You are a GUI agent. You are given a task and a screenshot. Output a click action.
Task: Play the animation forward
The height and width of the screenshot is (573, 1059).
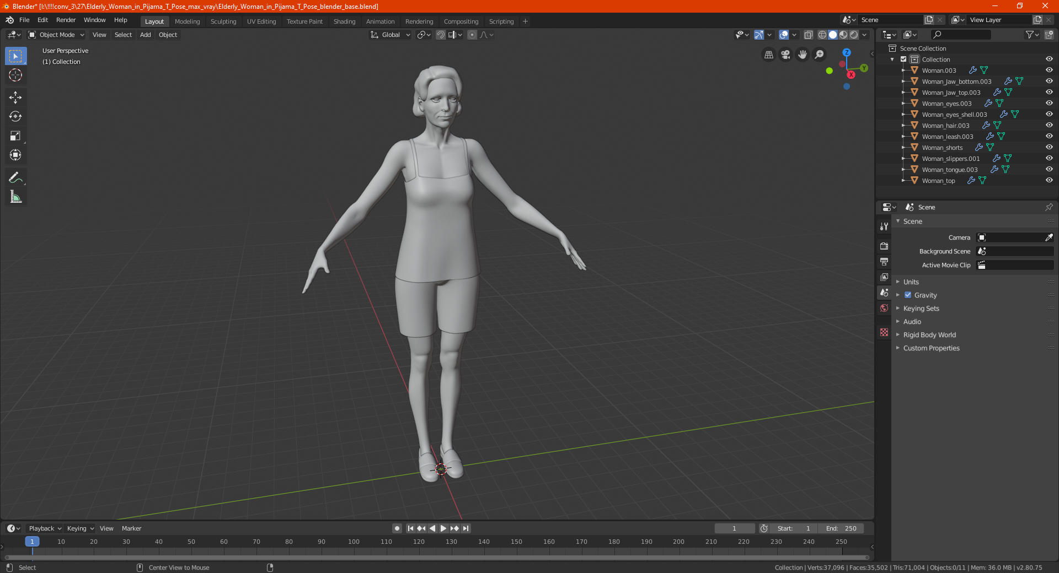(443, 528)
